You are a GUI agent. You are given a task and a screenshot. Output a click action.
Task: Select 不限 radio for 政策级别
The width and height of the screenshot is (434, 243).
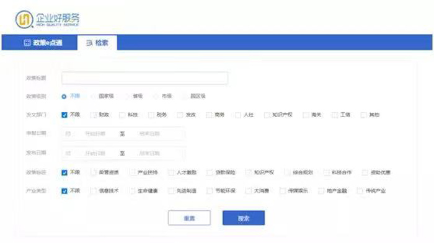pos(64,97)
